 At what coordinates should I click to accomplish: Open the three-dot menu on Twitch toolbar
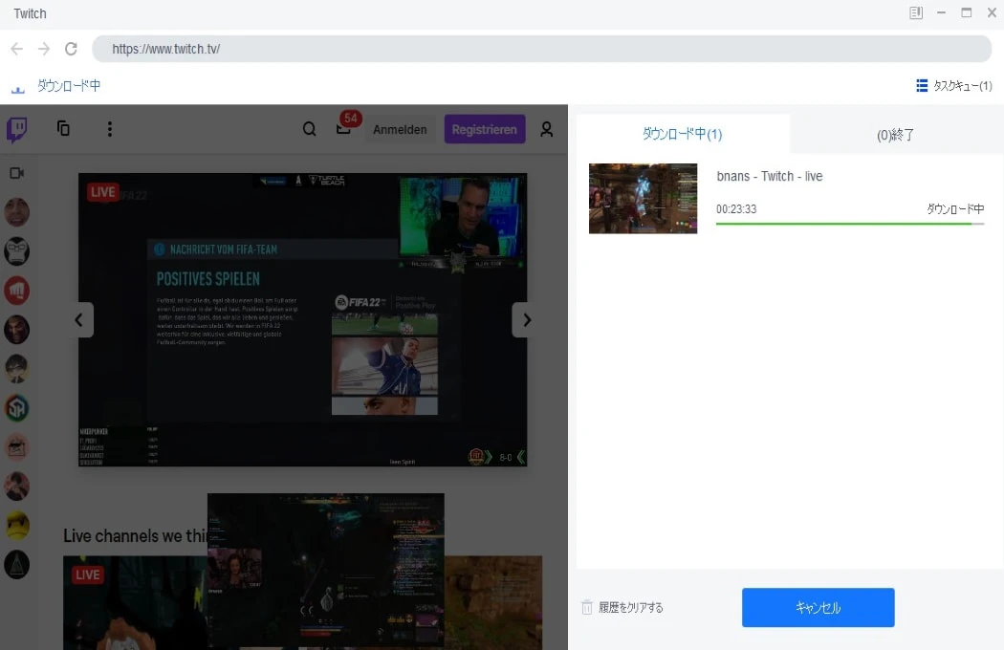tap(110, 128)
